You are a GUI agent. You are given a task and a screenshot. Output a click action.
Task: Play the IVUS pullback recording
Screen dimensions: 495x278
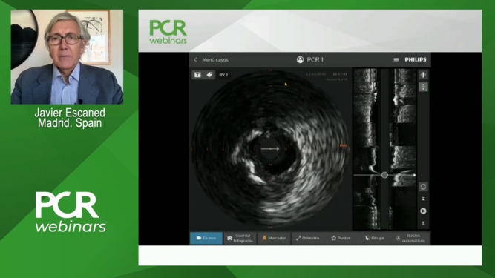pyautogui.click(x=423, y=211)
